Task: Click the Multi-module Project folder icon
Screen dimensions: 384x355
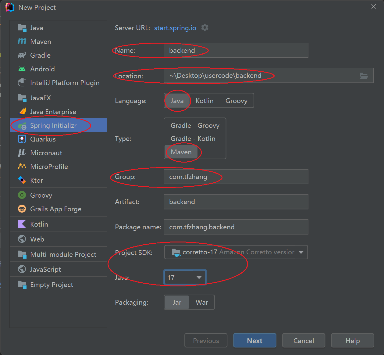Action: pyautogui.click(x=22, y=254)
